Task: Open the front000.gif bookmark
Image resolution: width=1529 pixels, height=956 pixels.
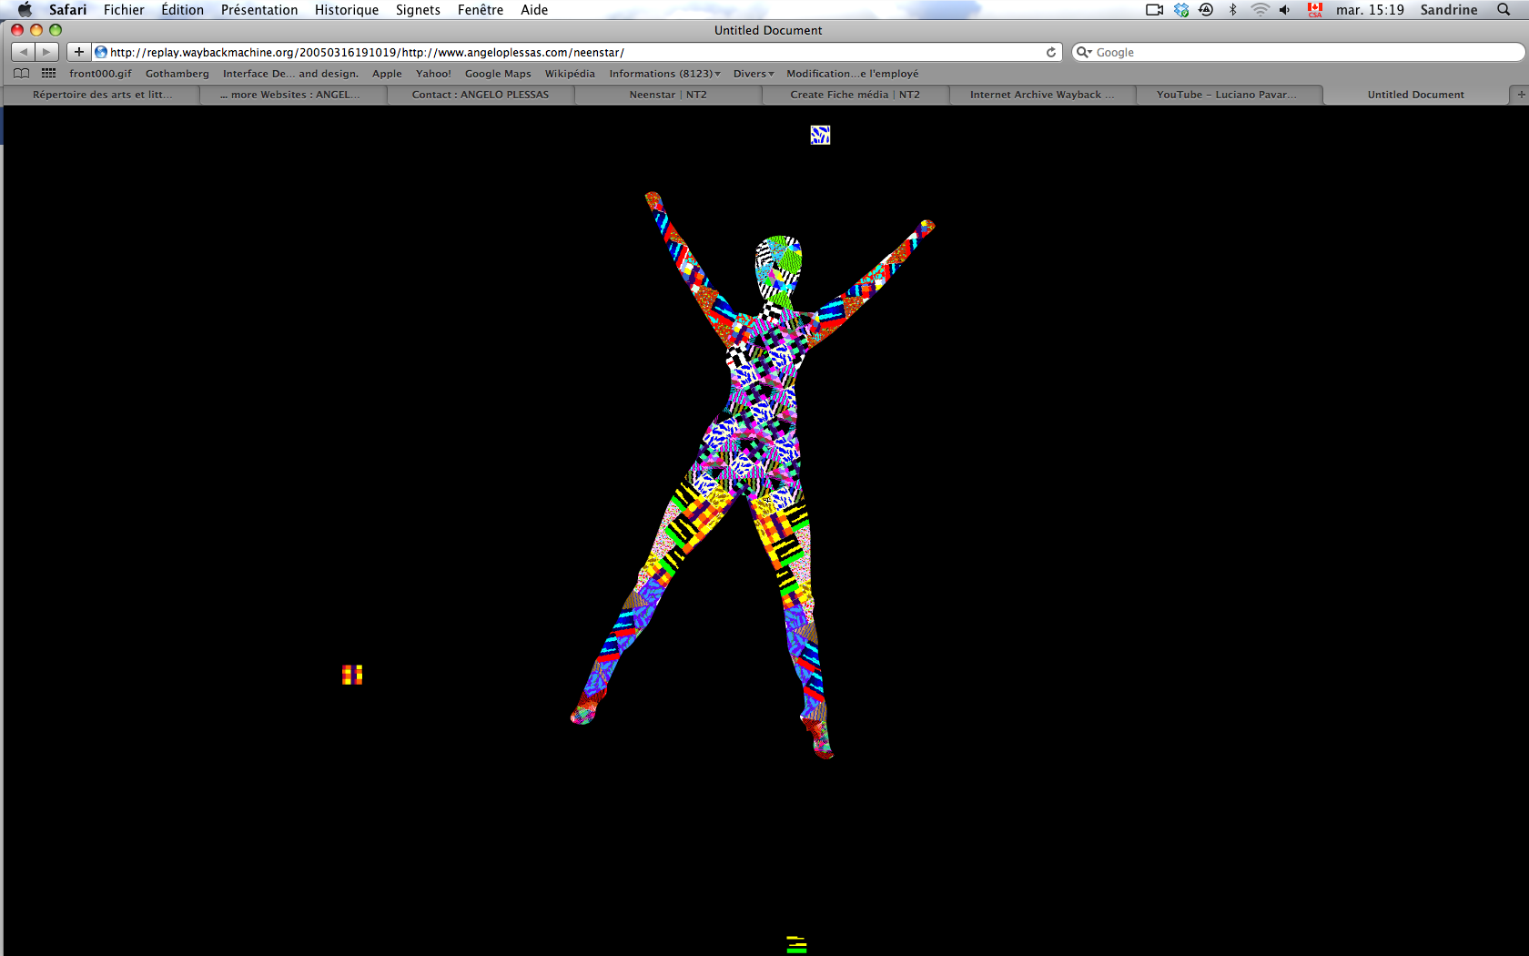Action: point(100,74)
